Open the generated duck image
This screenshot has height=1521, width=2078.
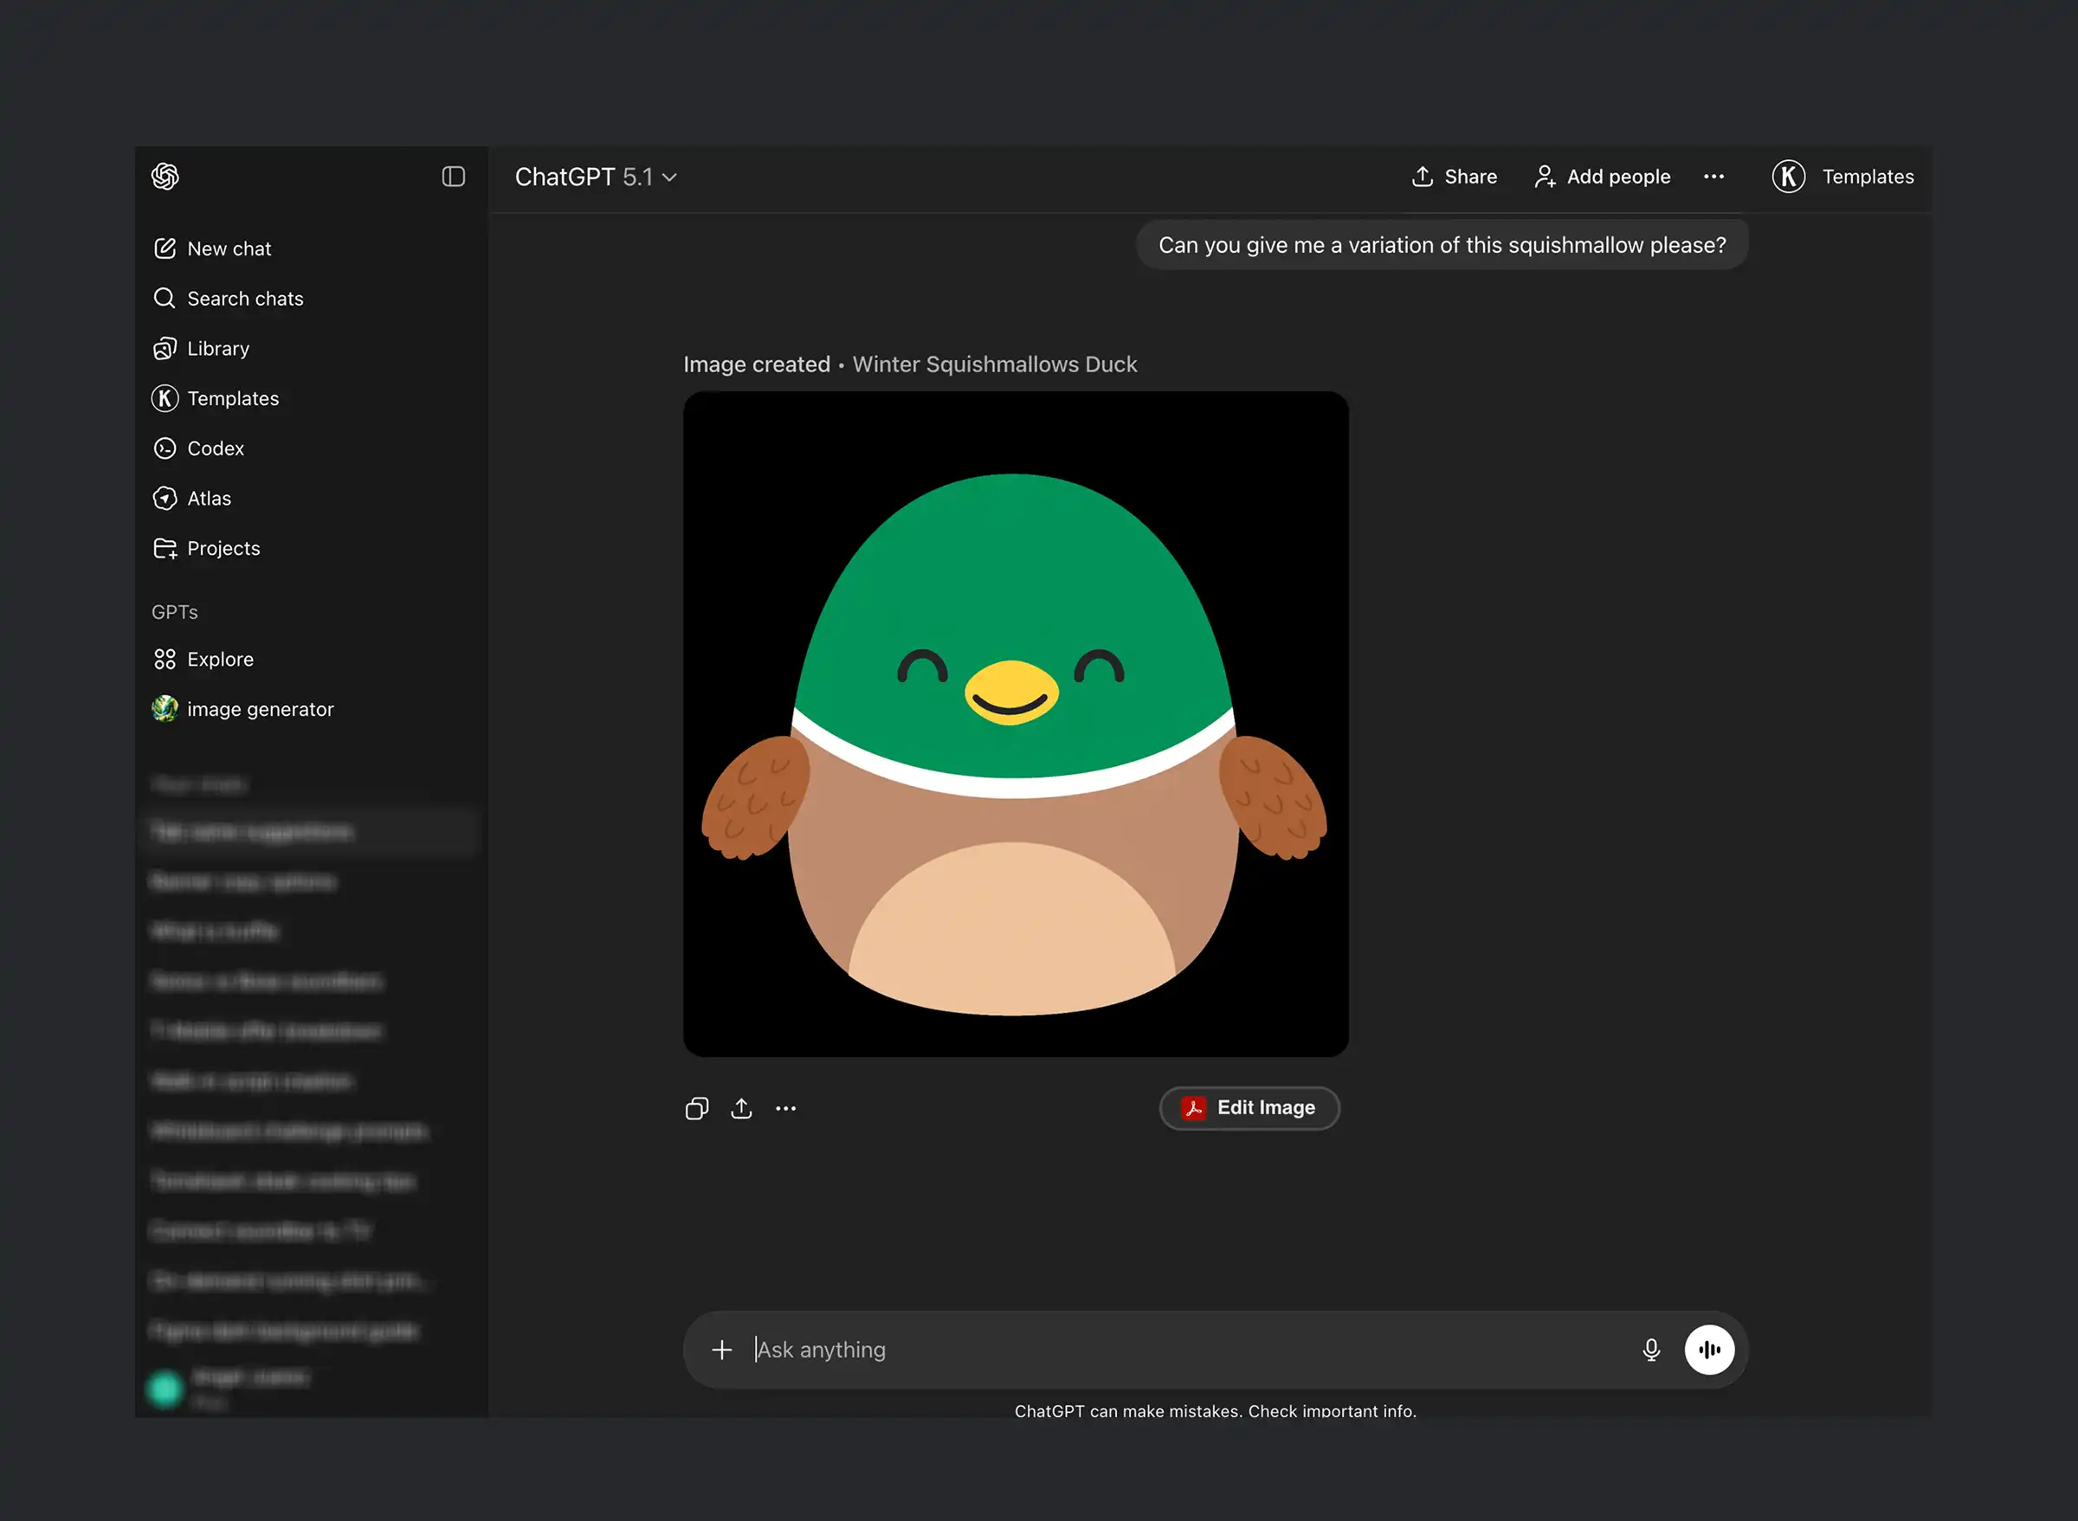point(1016,724)
